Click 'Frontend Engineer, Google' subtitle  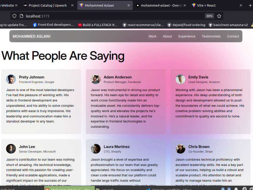[37, 82]
